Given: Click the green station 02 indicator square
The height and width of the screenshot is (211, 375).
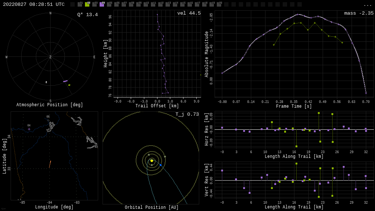Looking at the screenshot, I should click(87, 4).
